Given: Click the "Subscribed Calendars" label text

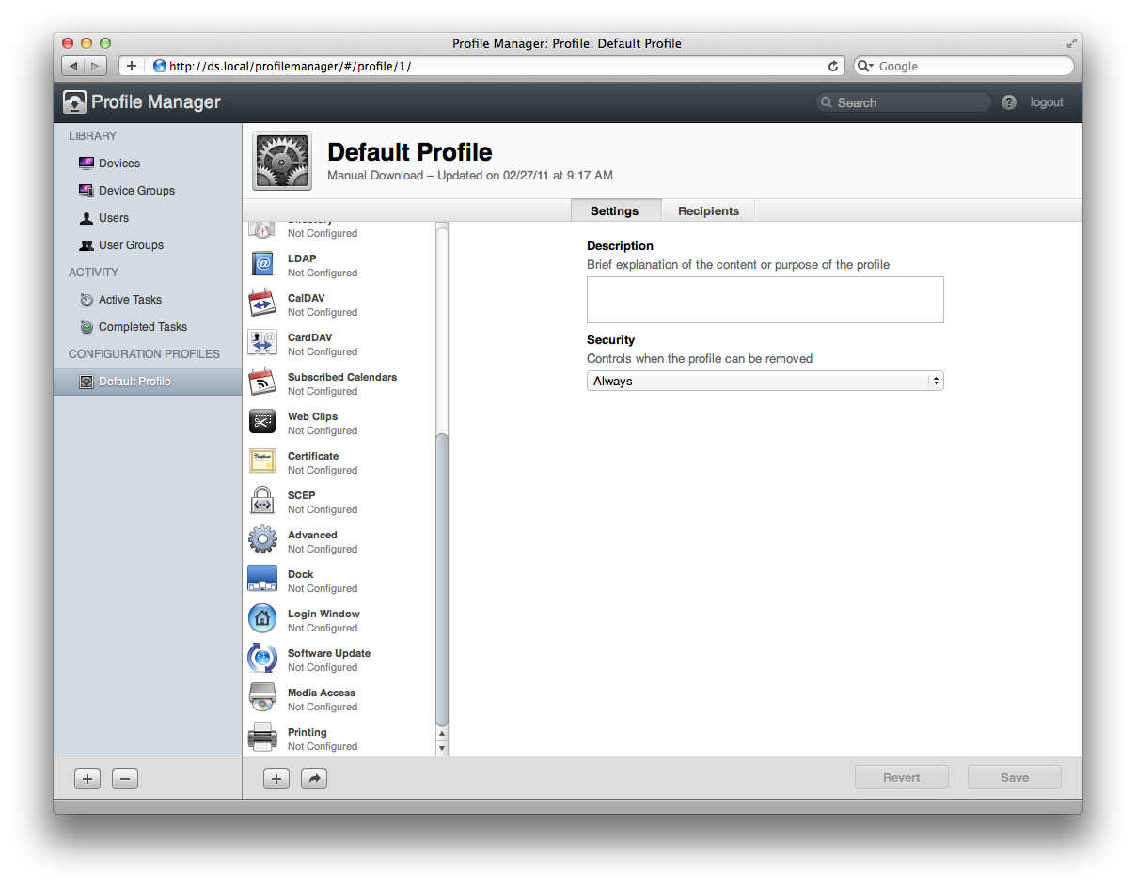Looking at the screenshot, I should pyautogui.click(x=342, y=377).
